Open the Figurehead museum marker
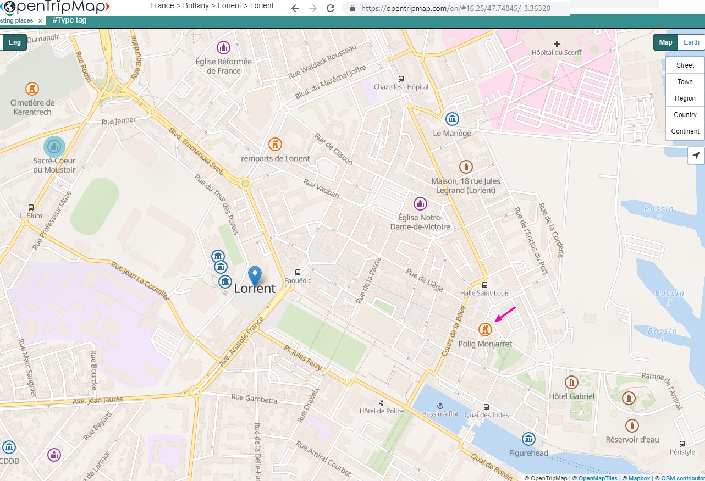Image resolution: width=705 pixels, height=481 pixels. coord(528,439)
